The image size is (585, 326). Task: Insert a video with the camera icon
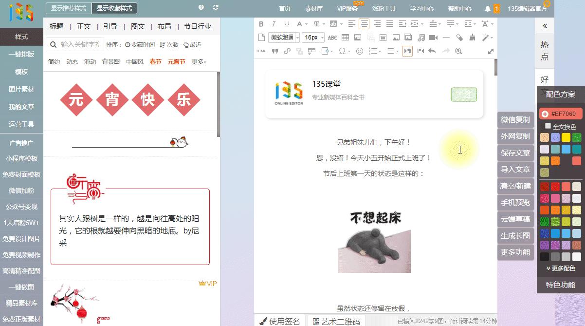[433, 37]
